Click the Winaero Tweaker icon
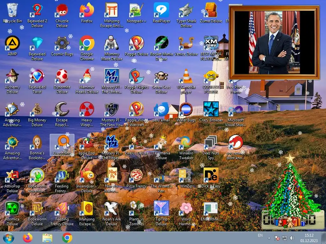 click(186, 142)
